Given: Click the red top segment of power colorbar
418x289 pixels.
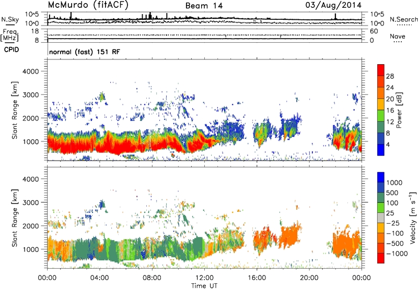Looking at the screenshot, I should pyautogui.click(x=381, y=70).
